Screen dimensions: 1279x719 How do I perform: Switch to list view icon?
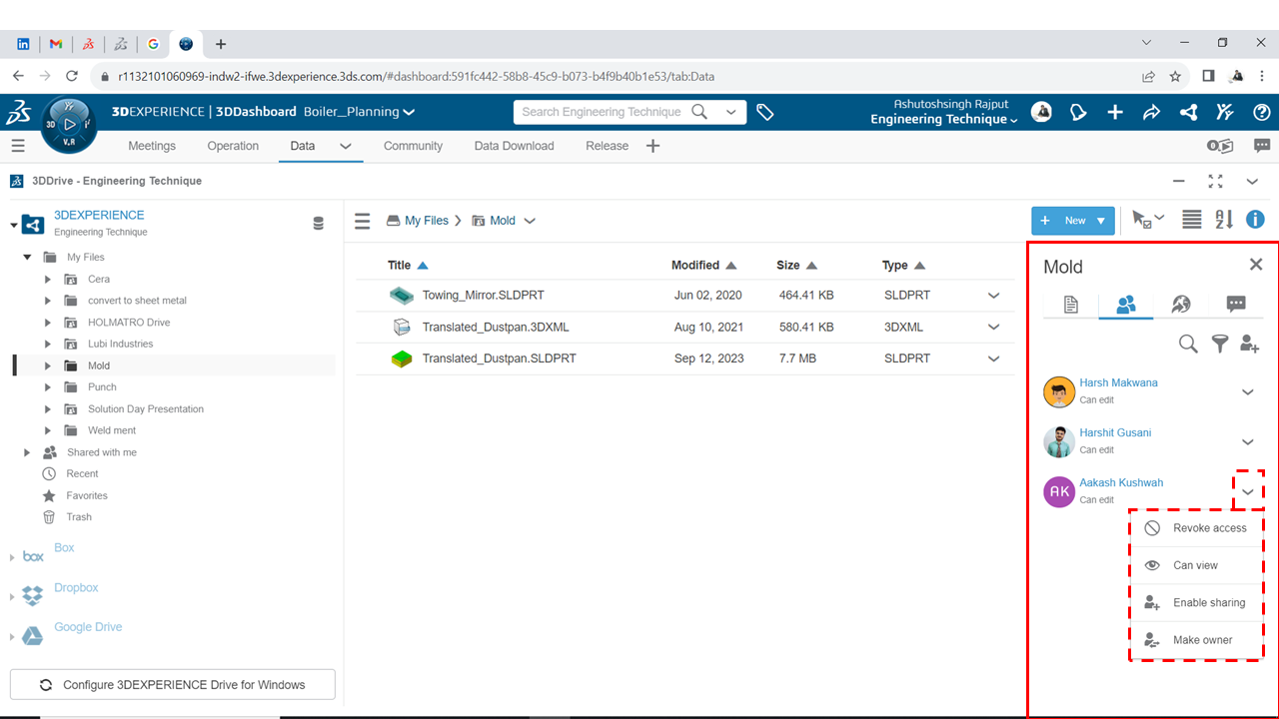(x=1192, y=220)
